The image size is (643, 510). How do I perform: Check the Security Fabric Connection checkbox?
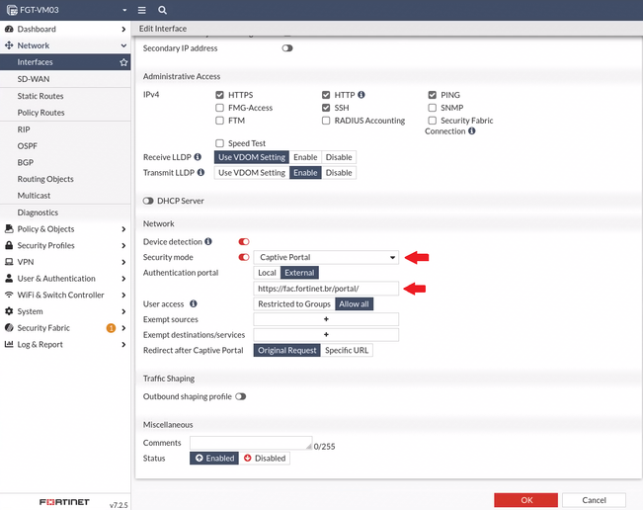[x=433, y=121]
